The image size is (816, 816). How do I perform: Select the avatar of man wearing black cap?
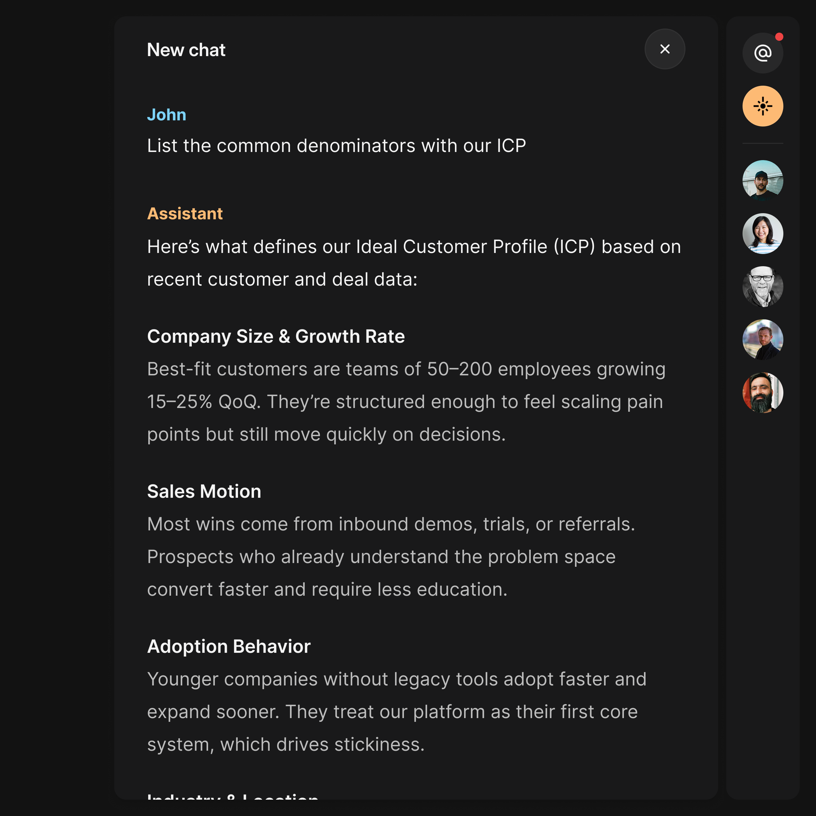[x=762, y=180]
